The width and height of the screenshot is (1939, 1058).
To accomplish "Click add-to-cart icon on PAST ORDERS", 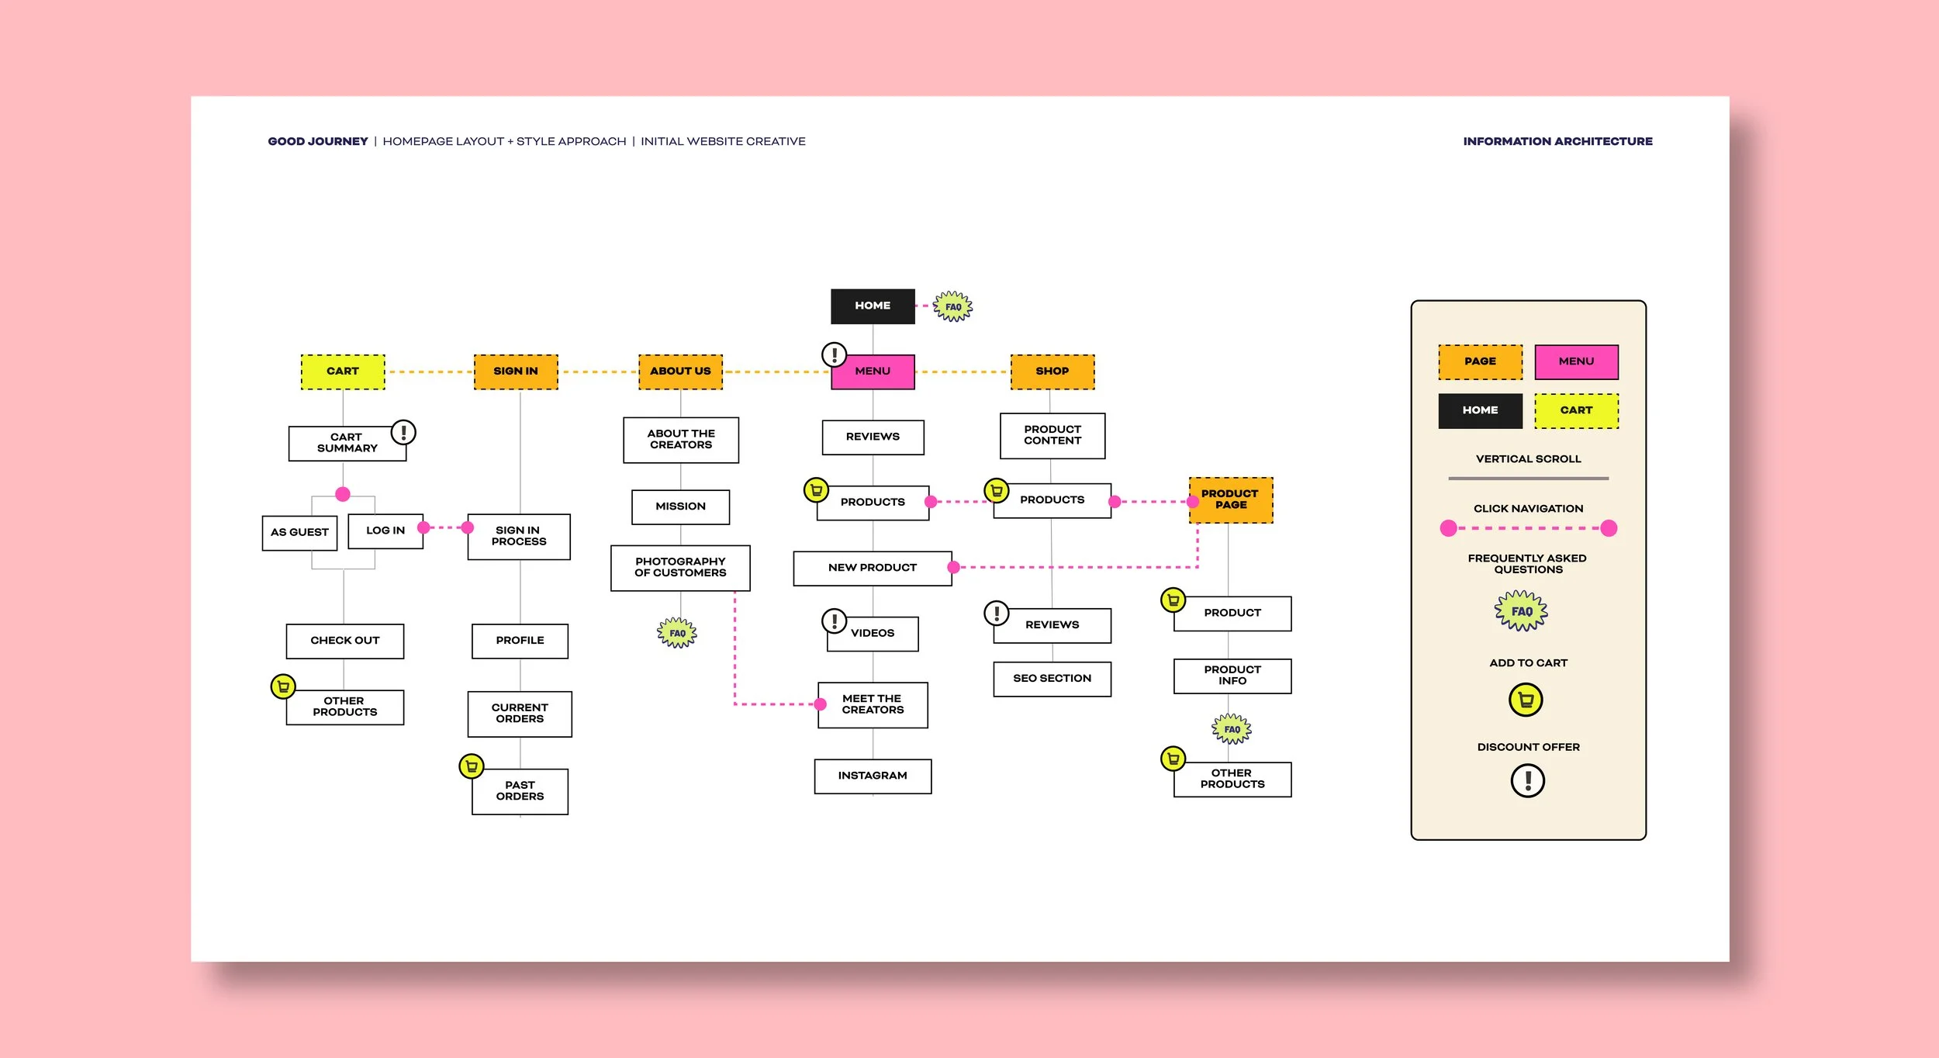I will point(471,766).
